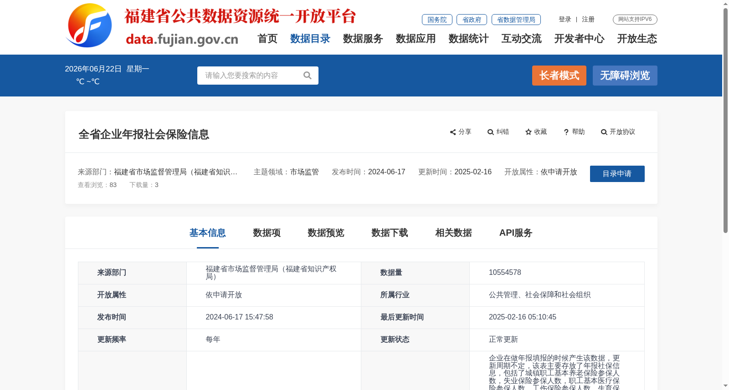The width and height of the screenshot is (729, 390).
Task: Open the 数据服务 nav item
Action: click(x=363, y=39)
